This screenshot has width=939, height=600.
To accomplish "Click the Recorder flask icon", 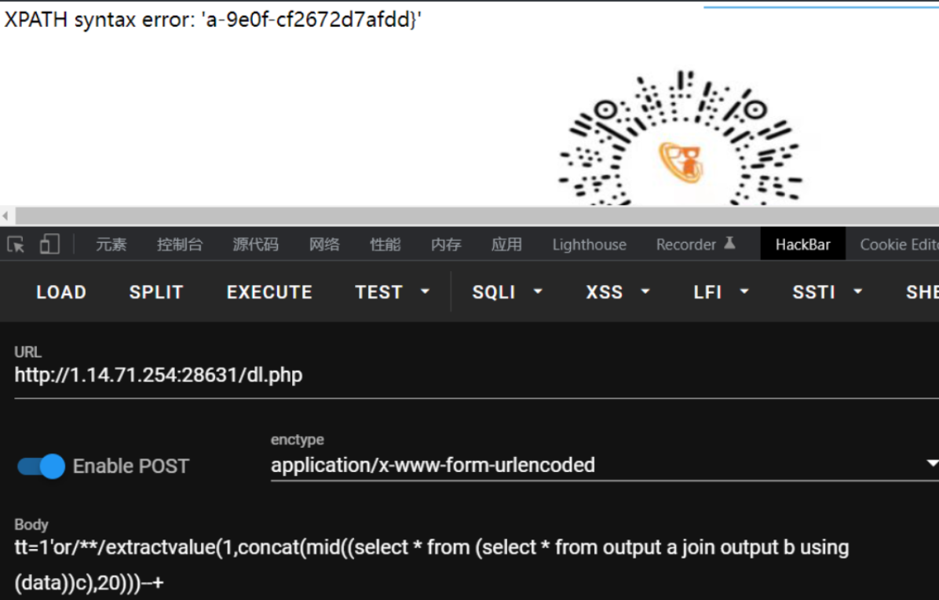I will pos(729,243).
